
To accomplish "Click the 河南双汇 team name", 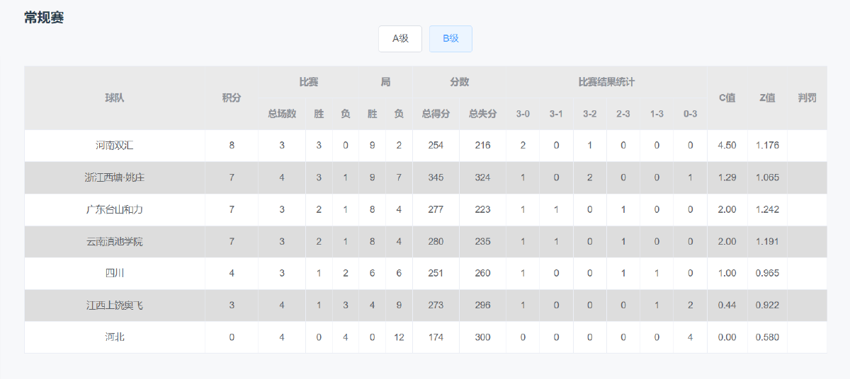I will point(115,146).
